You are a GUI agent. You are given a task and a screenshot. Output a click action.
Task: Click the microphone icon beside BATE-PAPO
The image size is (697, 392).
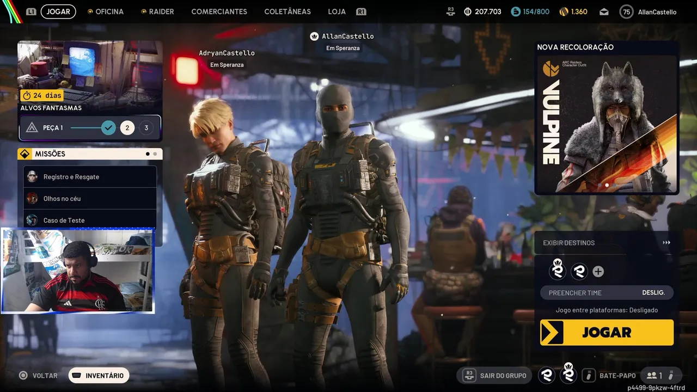coord(589,375)
